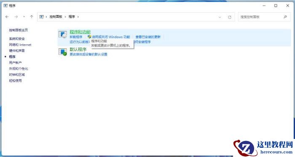Click 控制面板 in the address breadcrumb
The image size is (295, 157).
56,17
